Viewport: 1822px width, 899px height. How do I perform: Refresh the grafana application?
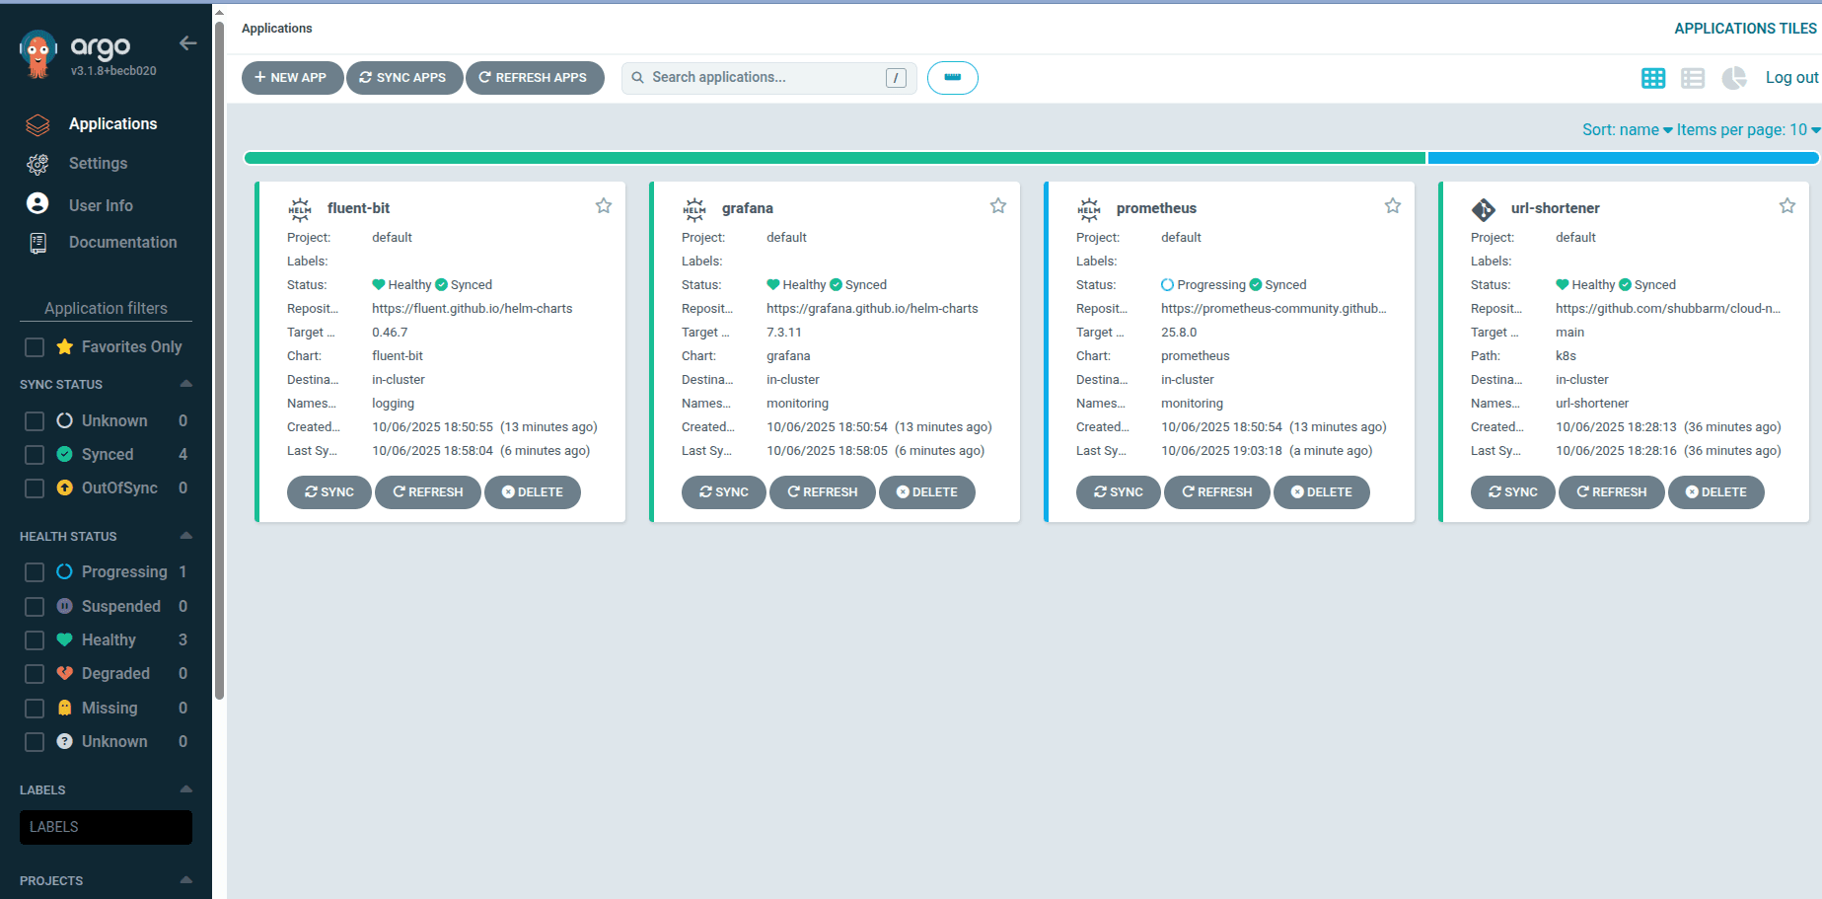[823, 492]
